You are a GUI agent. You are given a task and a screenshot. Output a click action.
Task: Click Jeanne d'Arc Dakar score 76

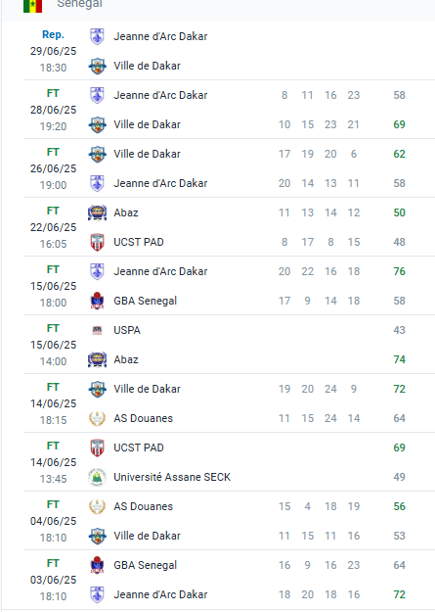[399, 271]
